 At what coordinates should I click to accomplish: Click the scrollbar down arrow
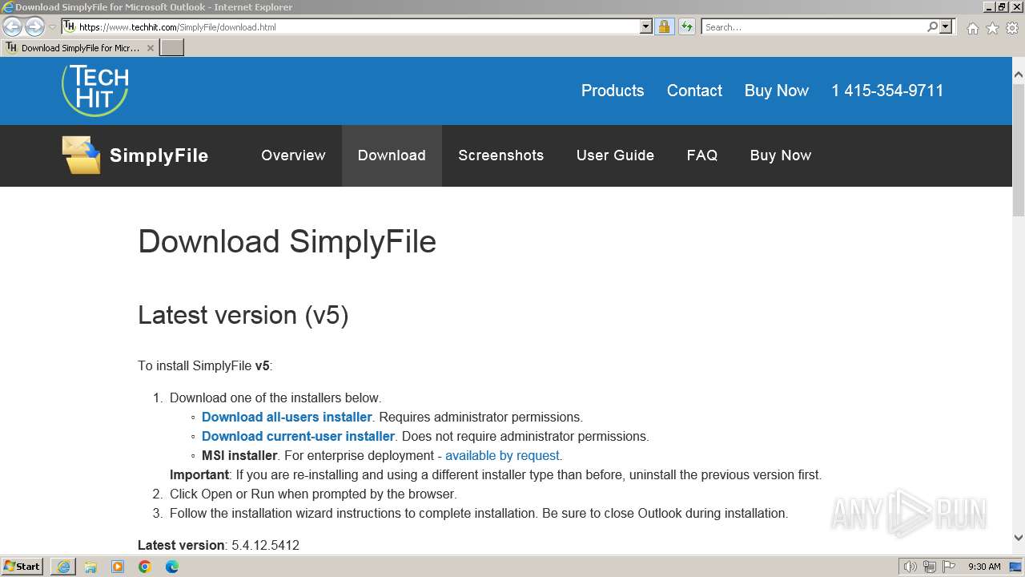[1019, 539]
